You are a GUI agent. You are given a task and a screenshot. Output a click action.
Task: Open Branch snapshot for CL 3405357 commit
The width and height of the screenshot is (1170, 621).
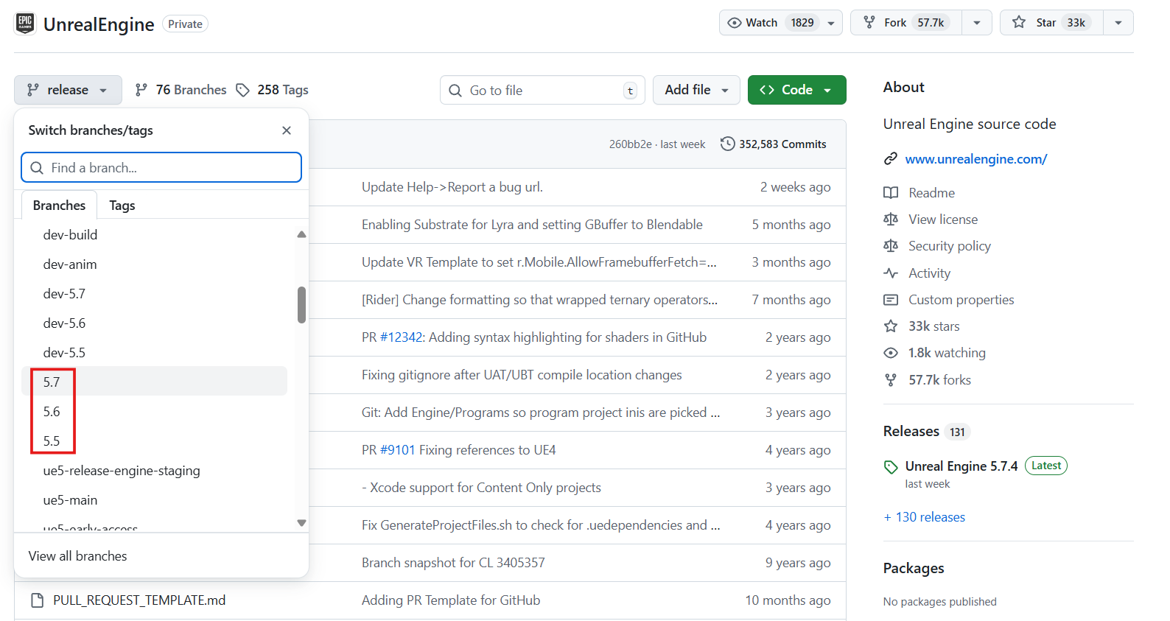point(453,563)
